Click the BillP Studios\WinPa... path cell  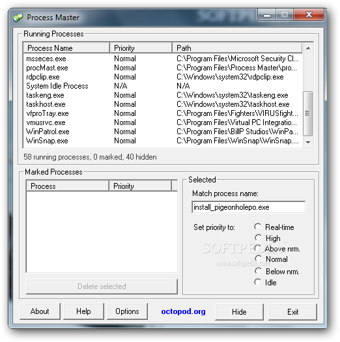(237, 132)
